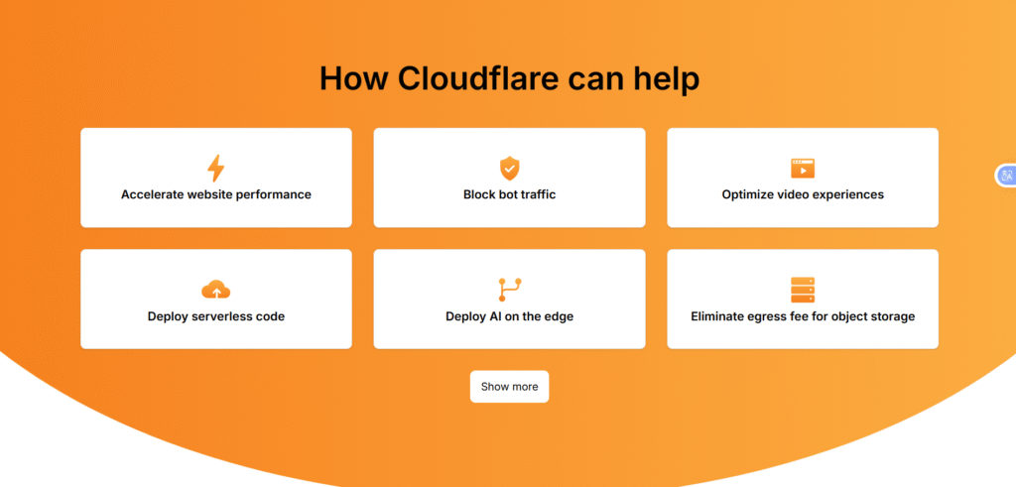Click the branching nodes AI icon

[x=509, y=290]
